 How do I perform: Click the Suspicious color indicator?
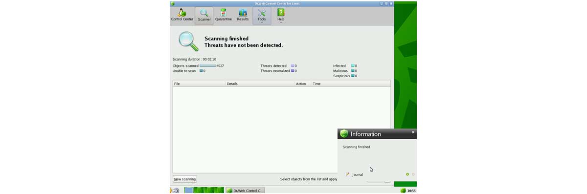coord(353,76)
